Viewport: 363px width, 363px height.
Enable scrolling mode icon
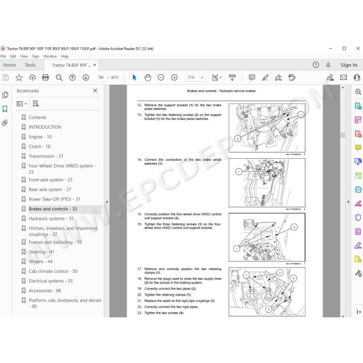(x=232, y=78)
